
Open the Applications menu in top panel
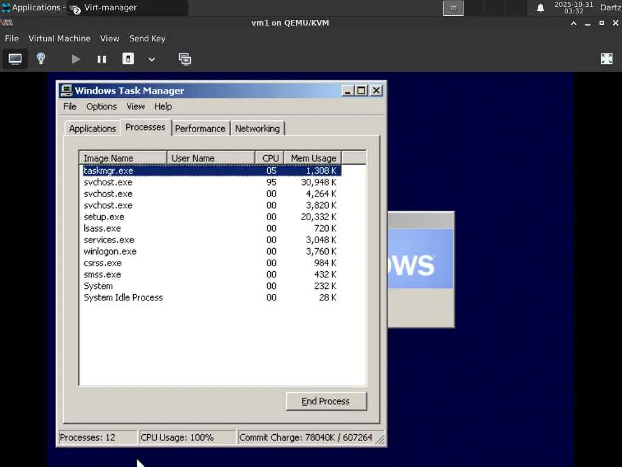point(33,7)
